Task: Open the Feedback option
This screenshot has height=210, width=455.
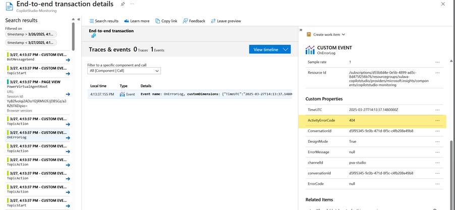Action: pos(194,21)
